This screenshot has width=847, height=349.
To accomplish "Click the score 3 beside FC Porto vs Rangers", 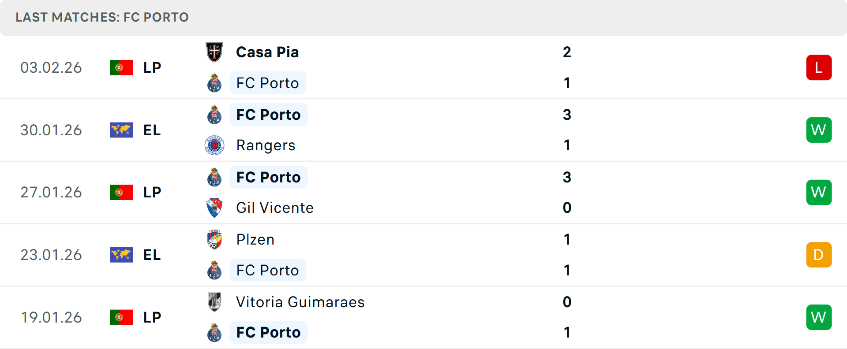I will tap(567, 115).
